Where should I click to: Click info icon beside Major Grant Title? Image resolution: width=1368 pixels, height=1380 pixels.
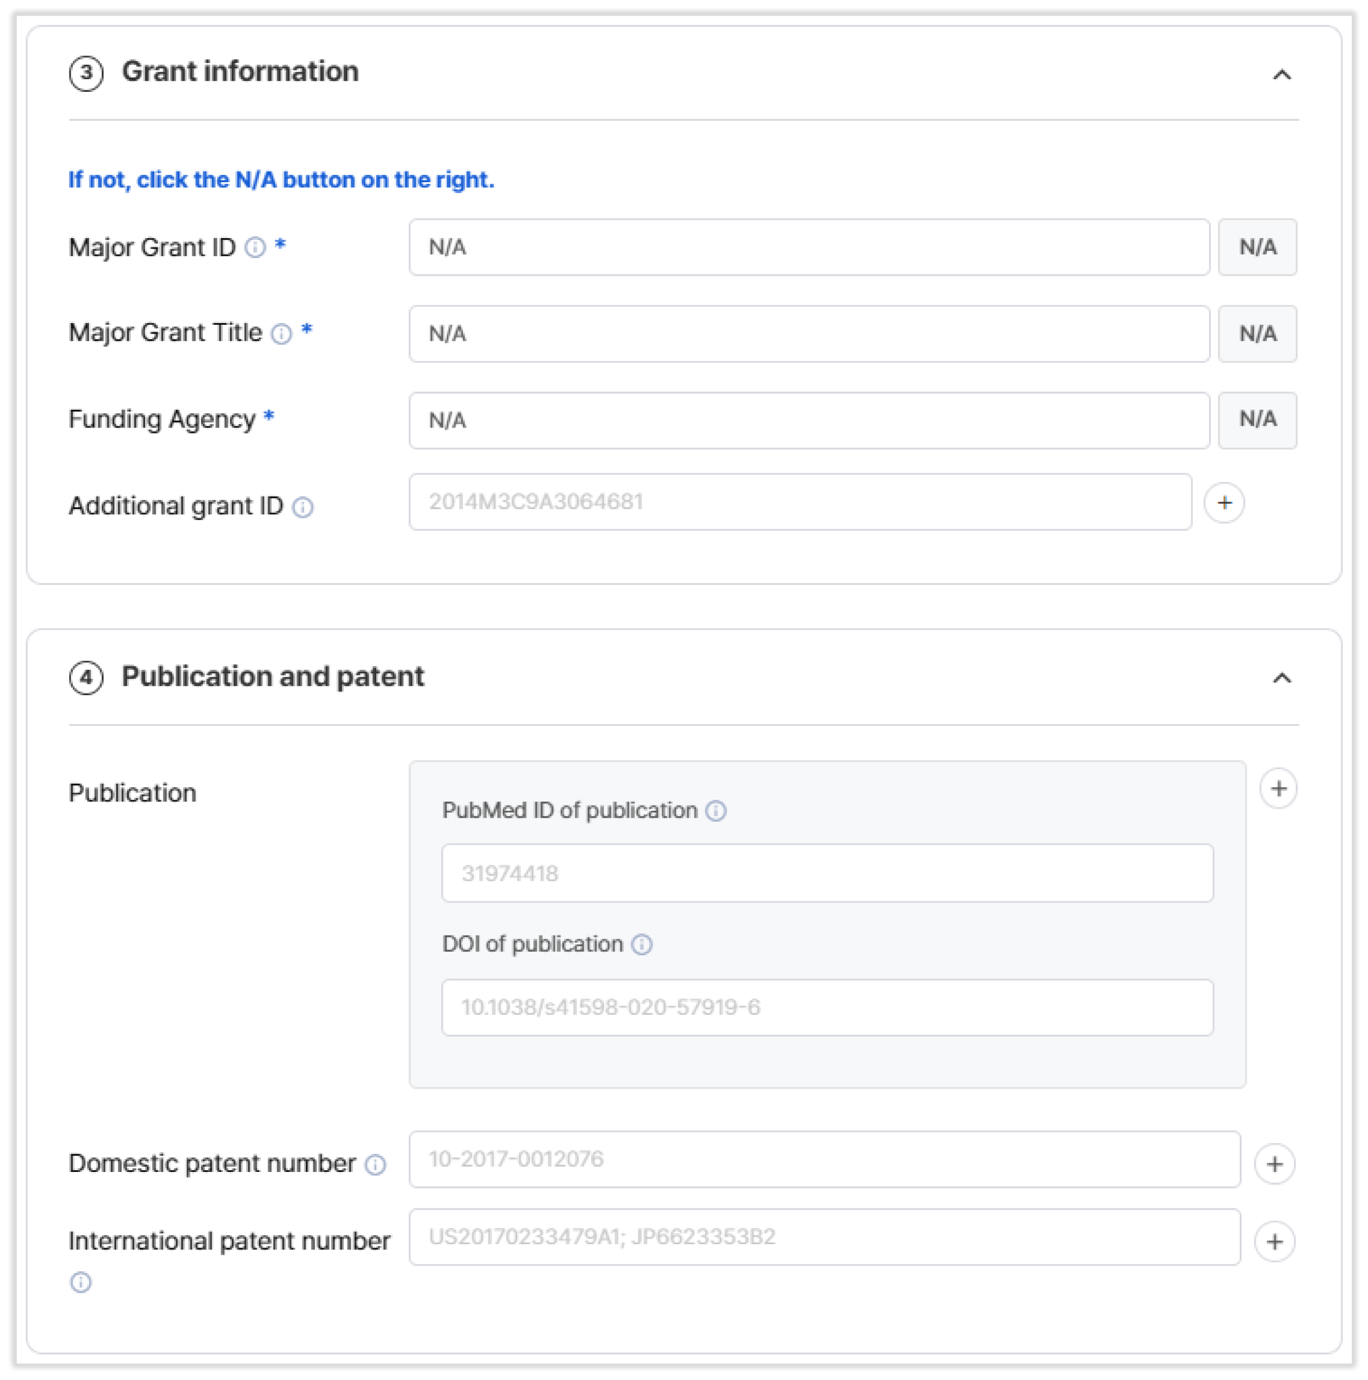tap(281, 333)
